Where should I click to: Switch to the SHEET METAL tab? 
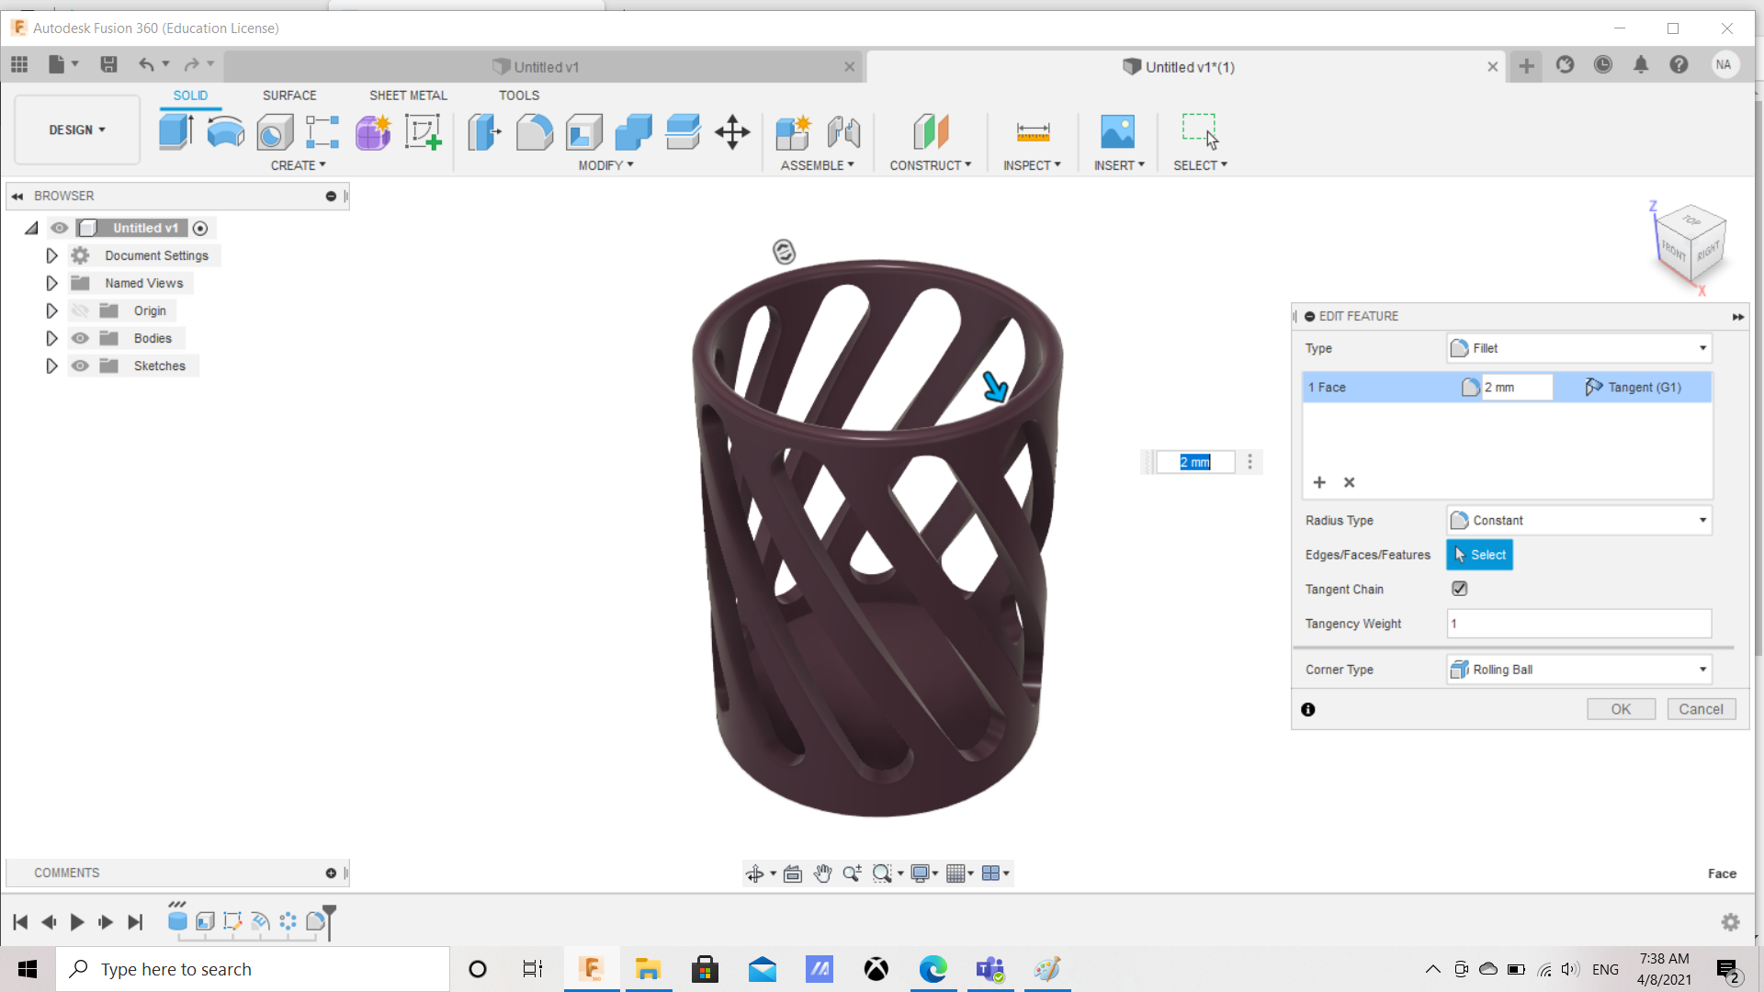click(x=408, y=96)
